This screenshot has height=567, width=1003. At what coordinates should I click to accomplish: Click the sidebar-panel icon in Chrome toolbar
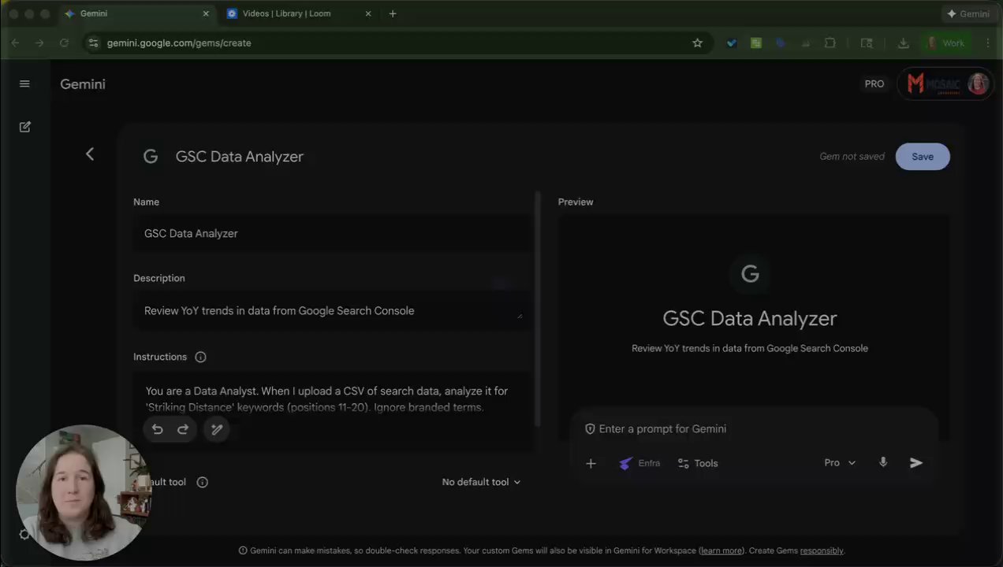(867, 43)
